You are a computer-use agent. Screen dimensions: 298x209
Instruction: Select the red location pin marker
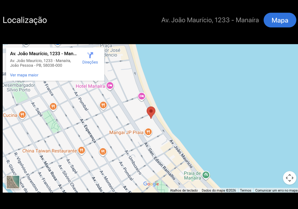(x=151, y=112)
